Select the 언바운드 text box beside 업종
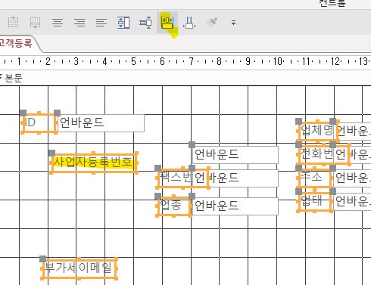The height and width of the screenshot is (285, 371). pyautogui.click(x=235, y=206)
